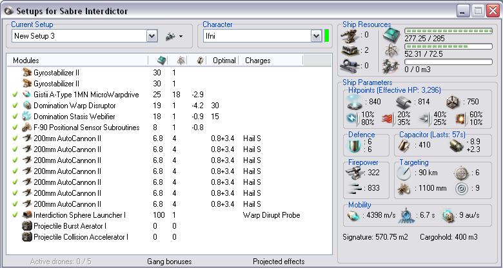Click the Active drones: 0 / 5 label
503x268 pixels.
61,262
